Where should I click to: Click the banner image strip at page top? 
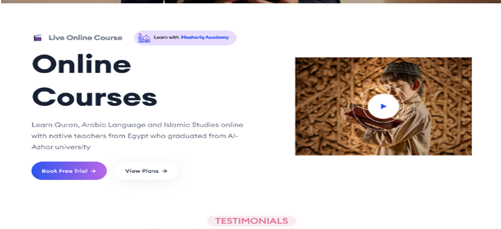pos(250,1)
